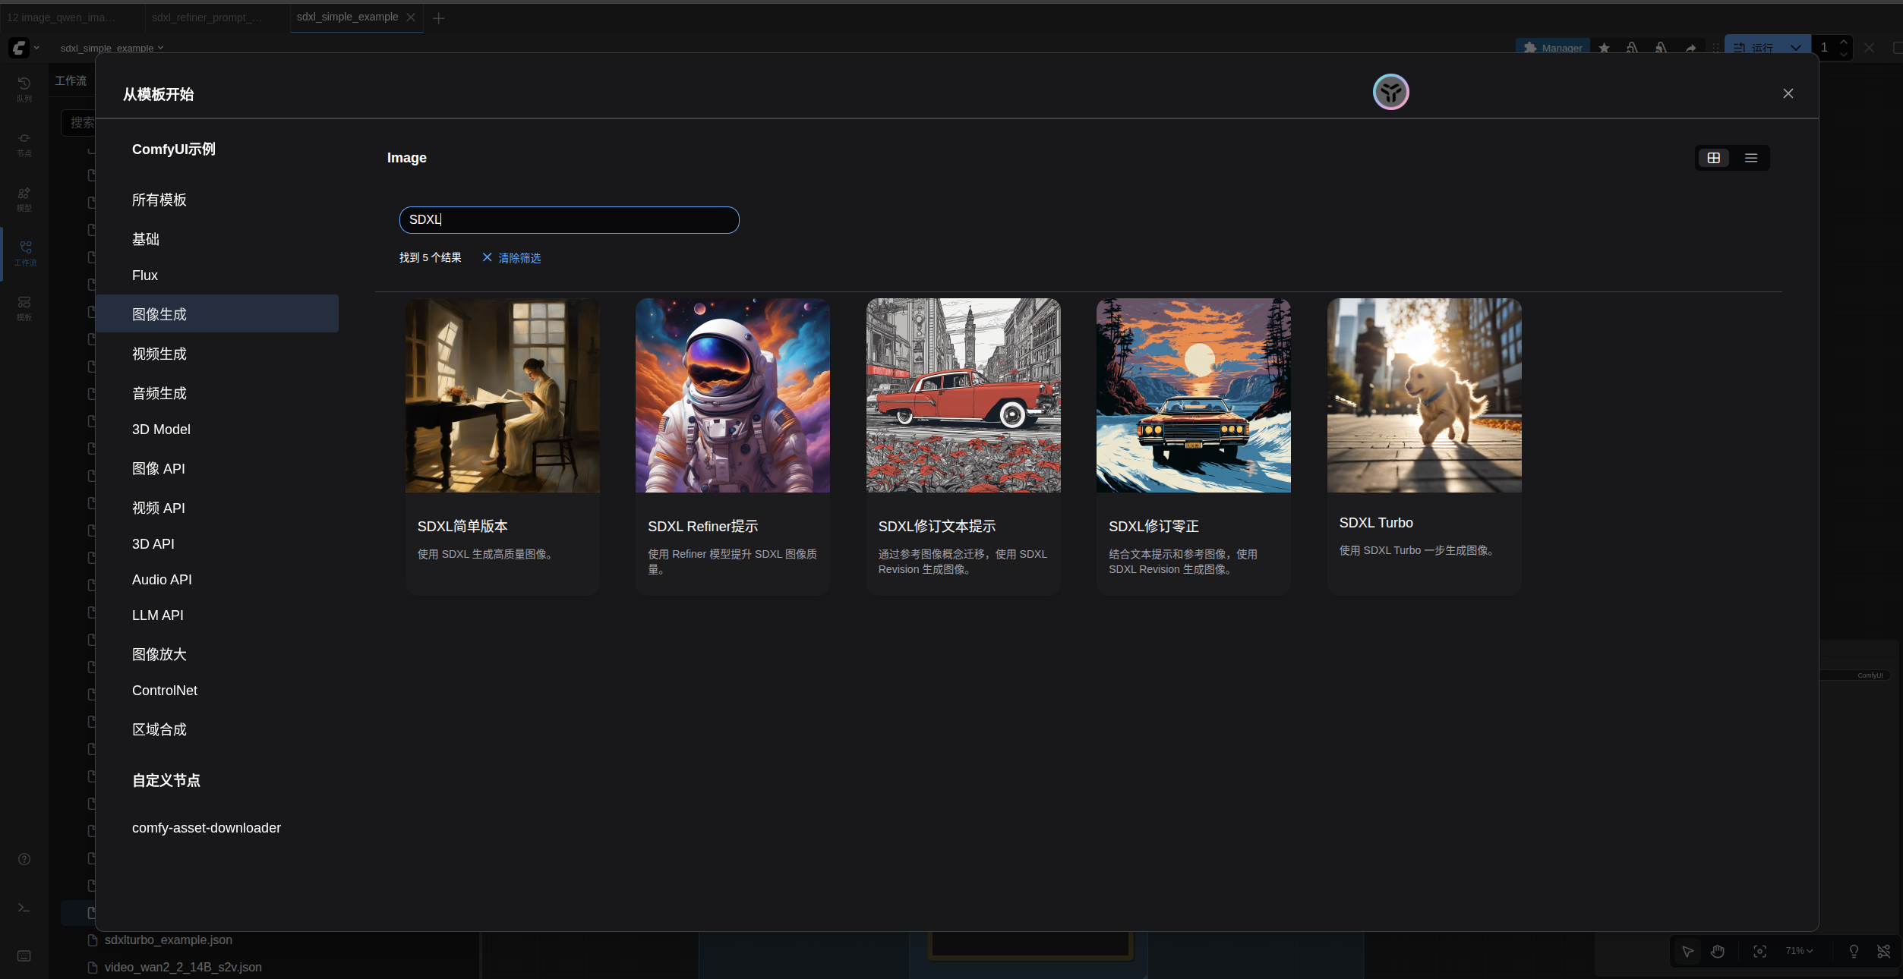1903x979 pixels.
Task: Switch templates to list view
Action: (1751, 158)
